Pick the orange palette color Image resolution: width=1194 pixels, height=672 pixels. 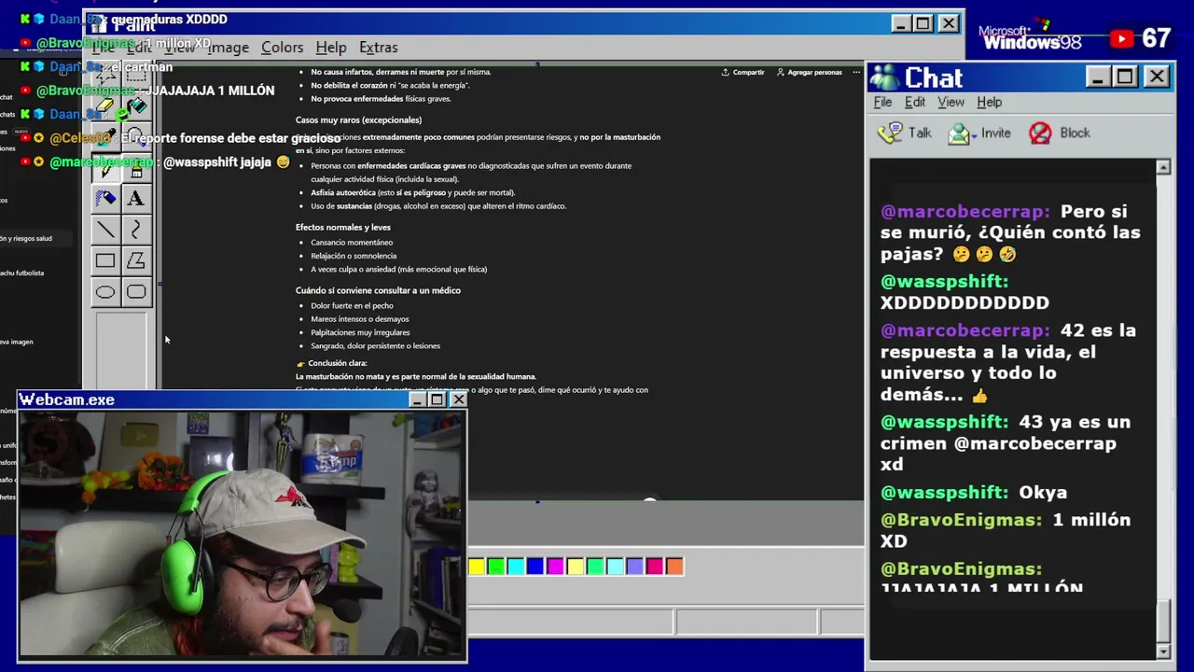(x=674, y=566)
